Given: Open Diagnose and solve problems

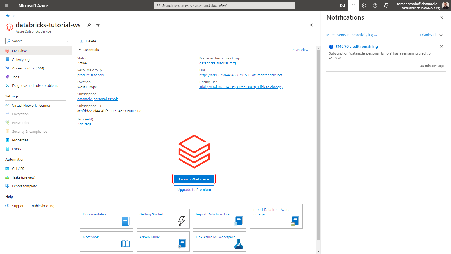Looking at the screenshot, I should click(x=36, y=85).
